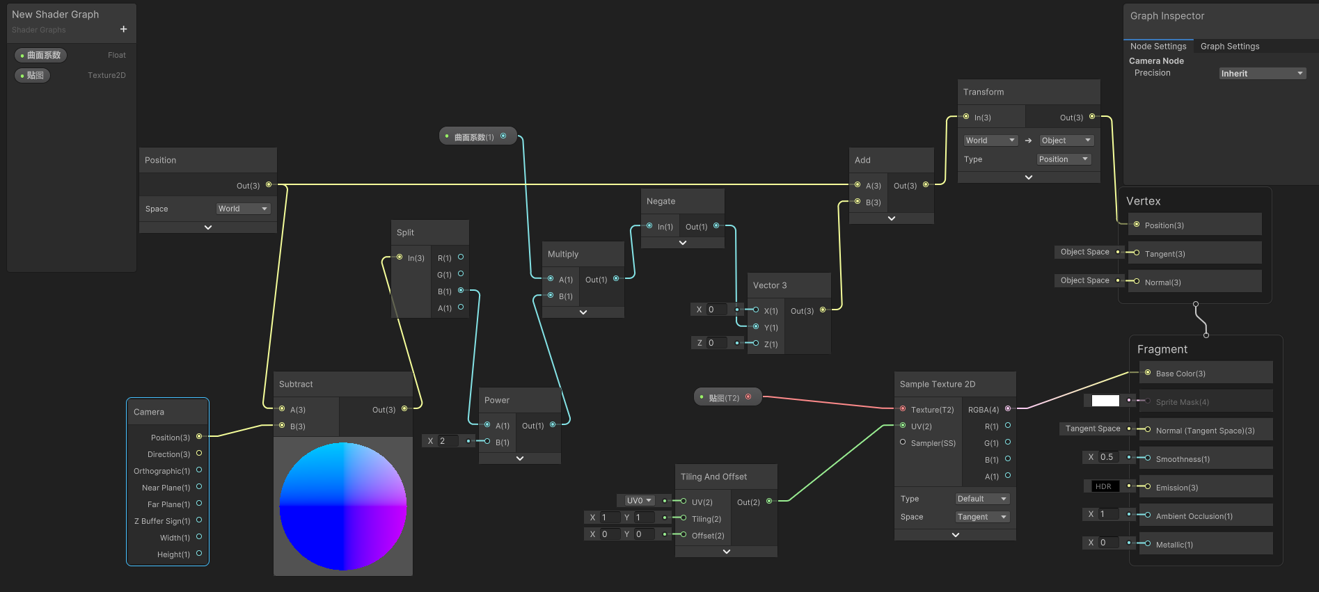Click Vector 3 Y(1) input port
Image resolution: width=1319 pixels, height=592 pixels.
coord(756,327)
